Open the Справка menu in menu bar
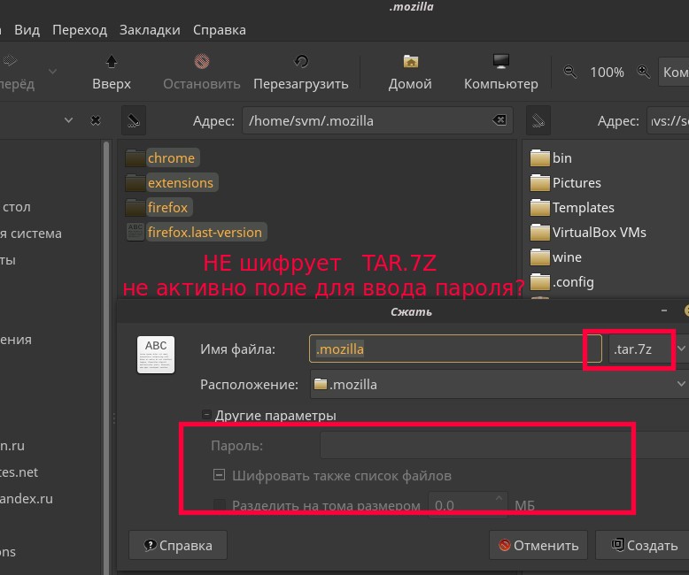Screen dimensions: 689x575 (x=219, y=29)
